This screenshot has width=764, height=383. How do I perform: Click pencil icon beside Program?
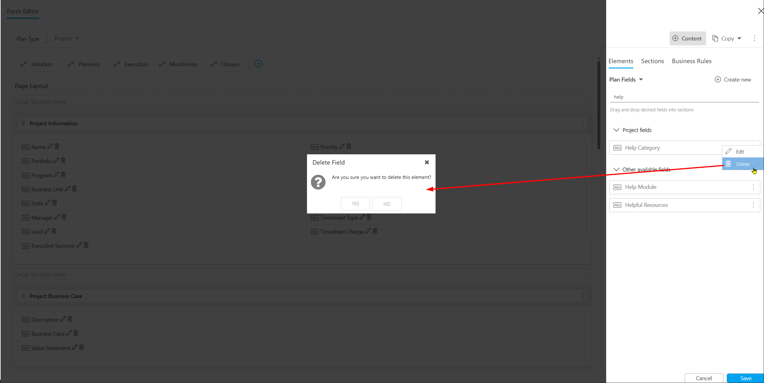[56, 175]
